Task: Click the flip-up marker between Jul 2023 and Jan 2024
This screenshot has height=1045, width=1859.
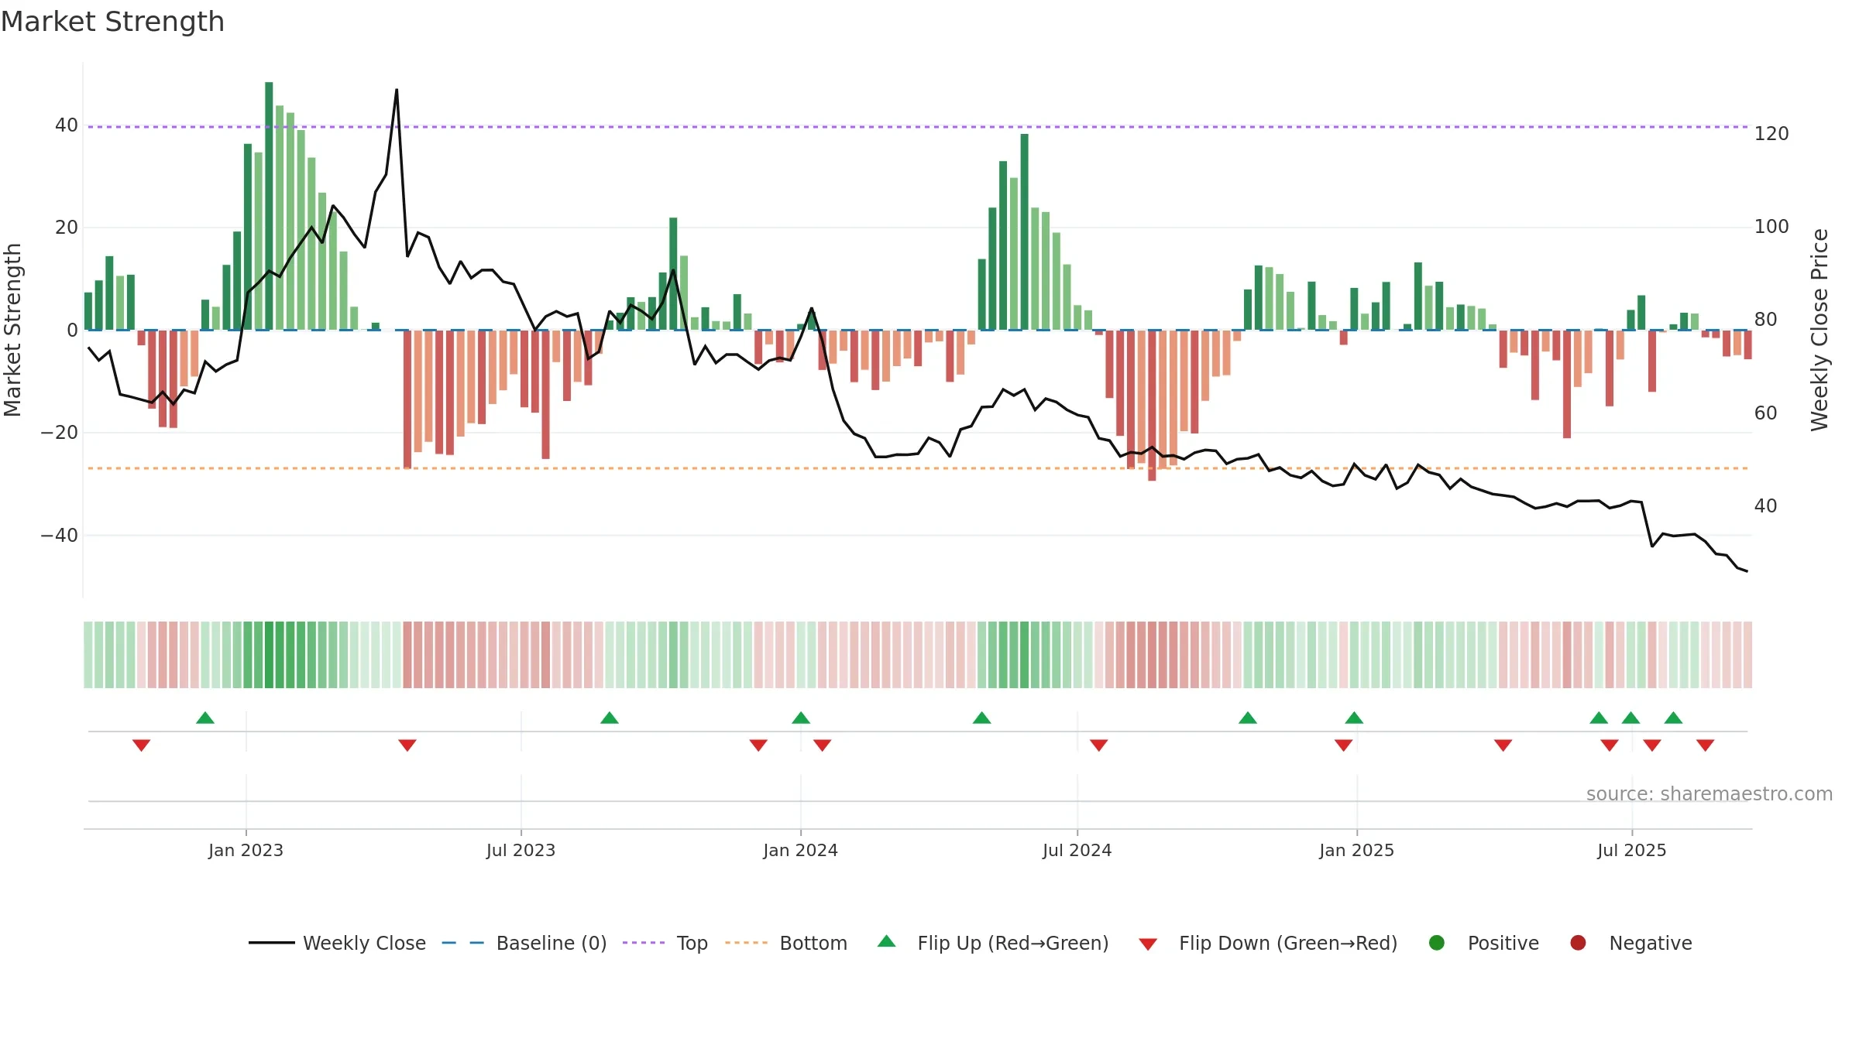Action: [x=610, y=718]
